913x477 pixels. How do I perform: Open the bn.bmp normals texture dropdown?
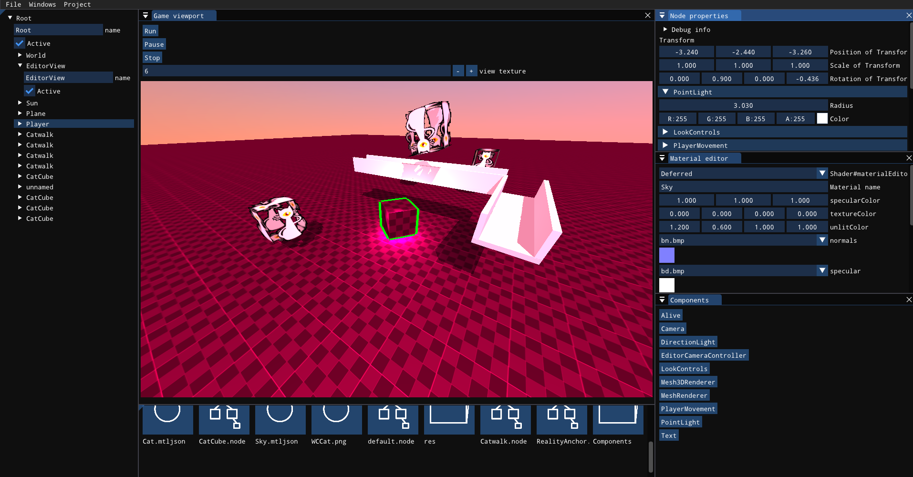(822, 240)
